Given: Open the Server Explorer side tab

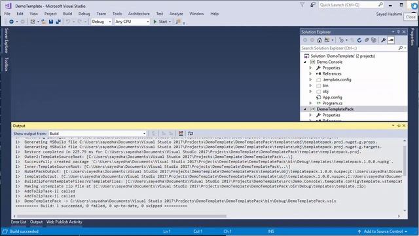Looking at the screenshot, I should point(7,41).
